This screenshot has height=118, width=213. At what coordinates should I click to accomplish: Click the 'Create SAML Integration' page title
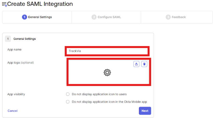[40, 4]
